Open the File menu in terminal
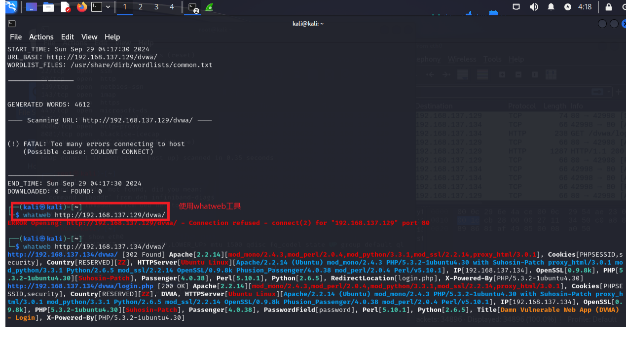The width and height of the screenshot is (626, 344). [16, 37]
